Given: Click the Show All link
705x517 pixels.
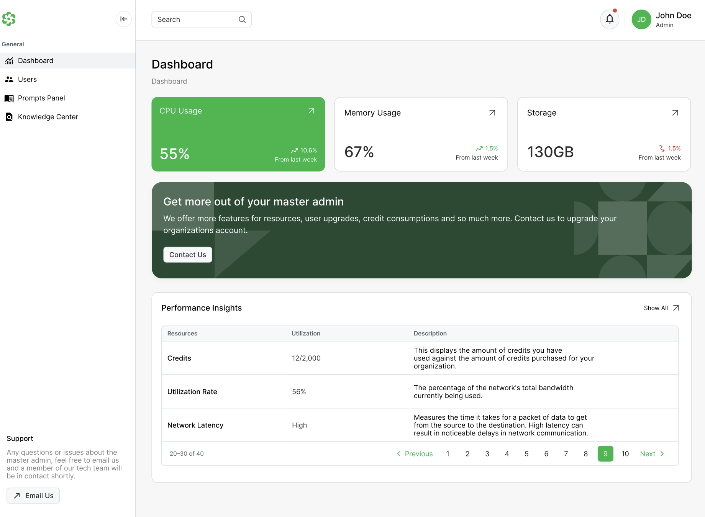Looking at the screenshot, I should [662, 308].
